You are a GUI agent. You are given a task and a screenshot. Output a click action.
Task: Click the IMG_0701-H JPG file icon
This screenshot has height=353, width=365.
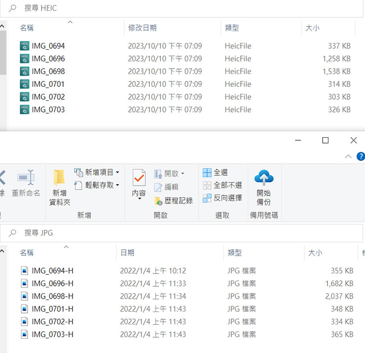25,309
